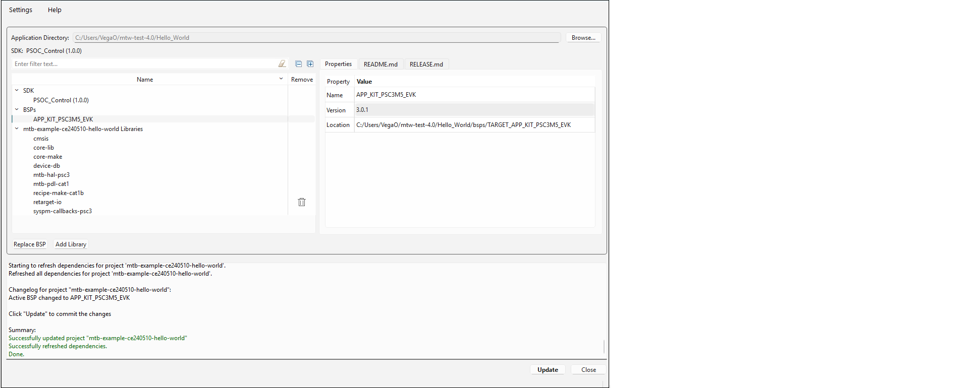The image size is (978, 388).
Task: Select the core-make library
Action: click(x=48, y=157)
